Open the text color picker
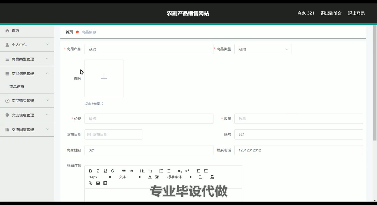 (150, 177)
